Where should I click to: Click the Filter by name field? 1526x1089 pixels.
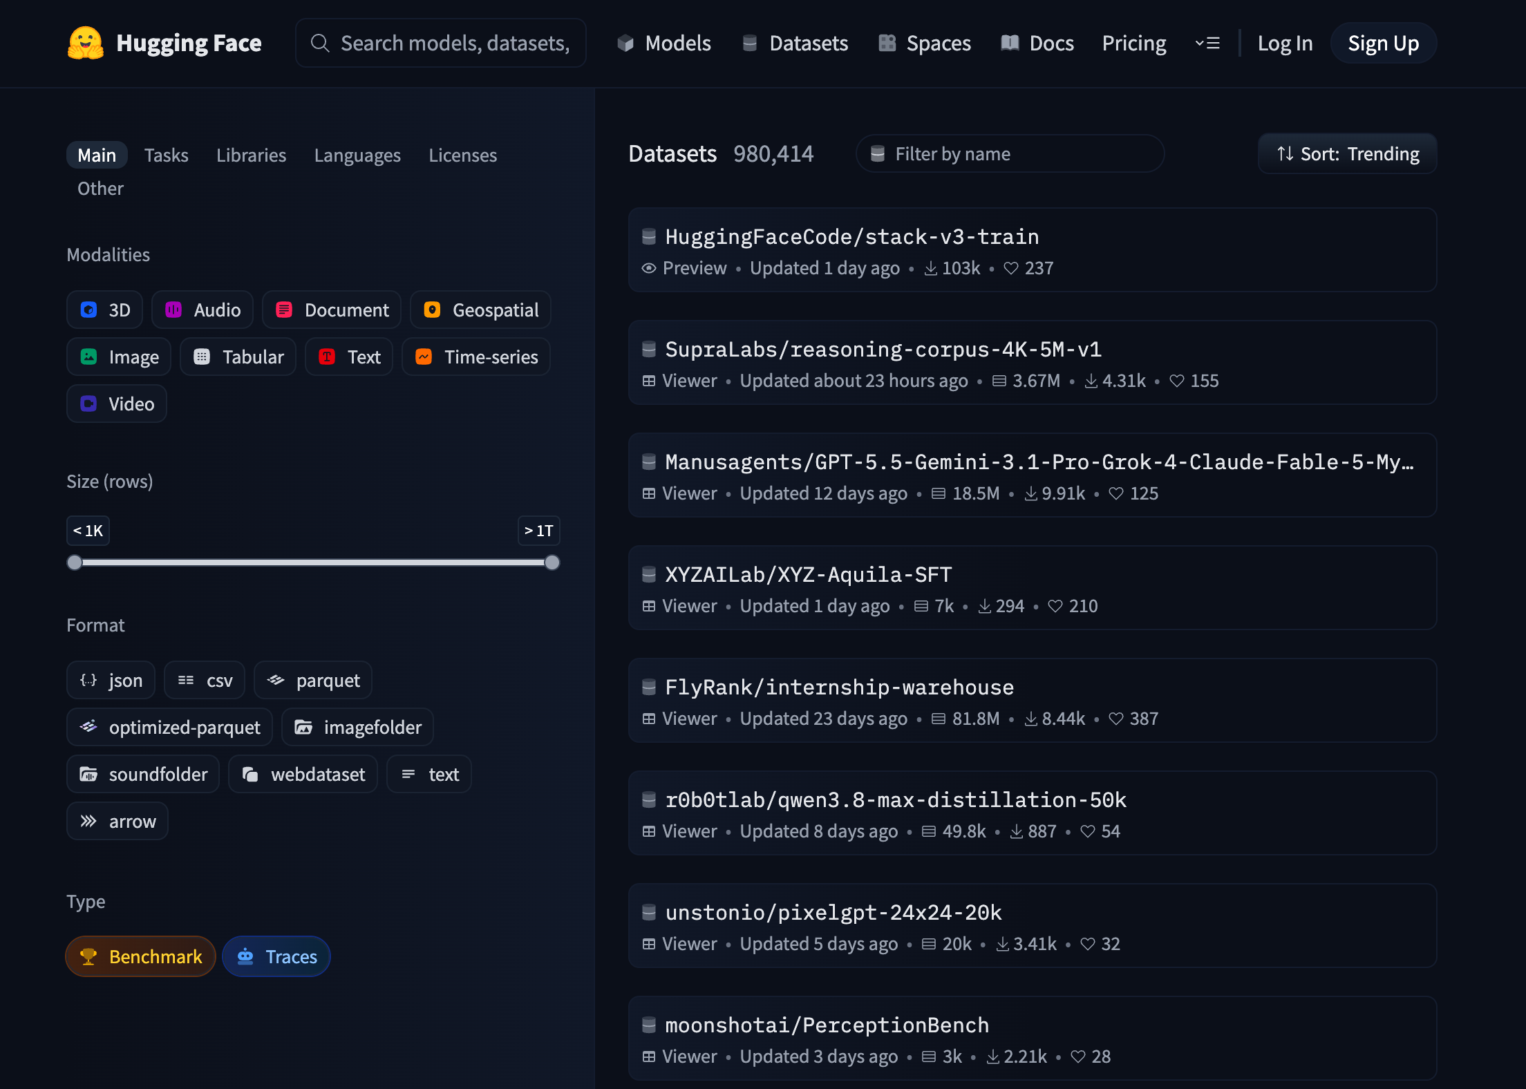pyautogui.click(x=1010, y=153)
